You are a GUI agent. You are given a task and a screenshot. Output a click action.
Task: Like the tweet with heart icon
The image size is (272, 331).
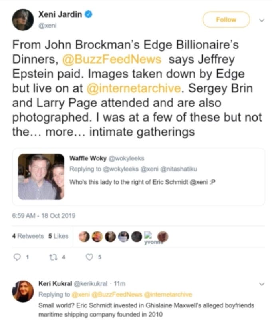tap(89, 257)
